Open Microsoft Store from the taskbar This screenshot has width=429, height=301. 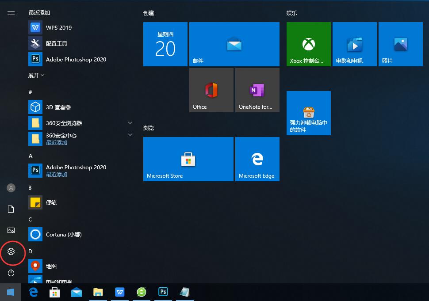(54, 292)
